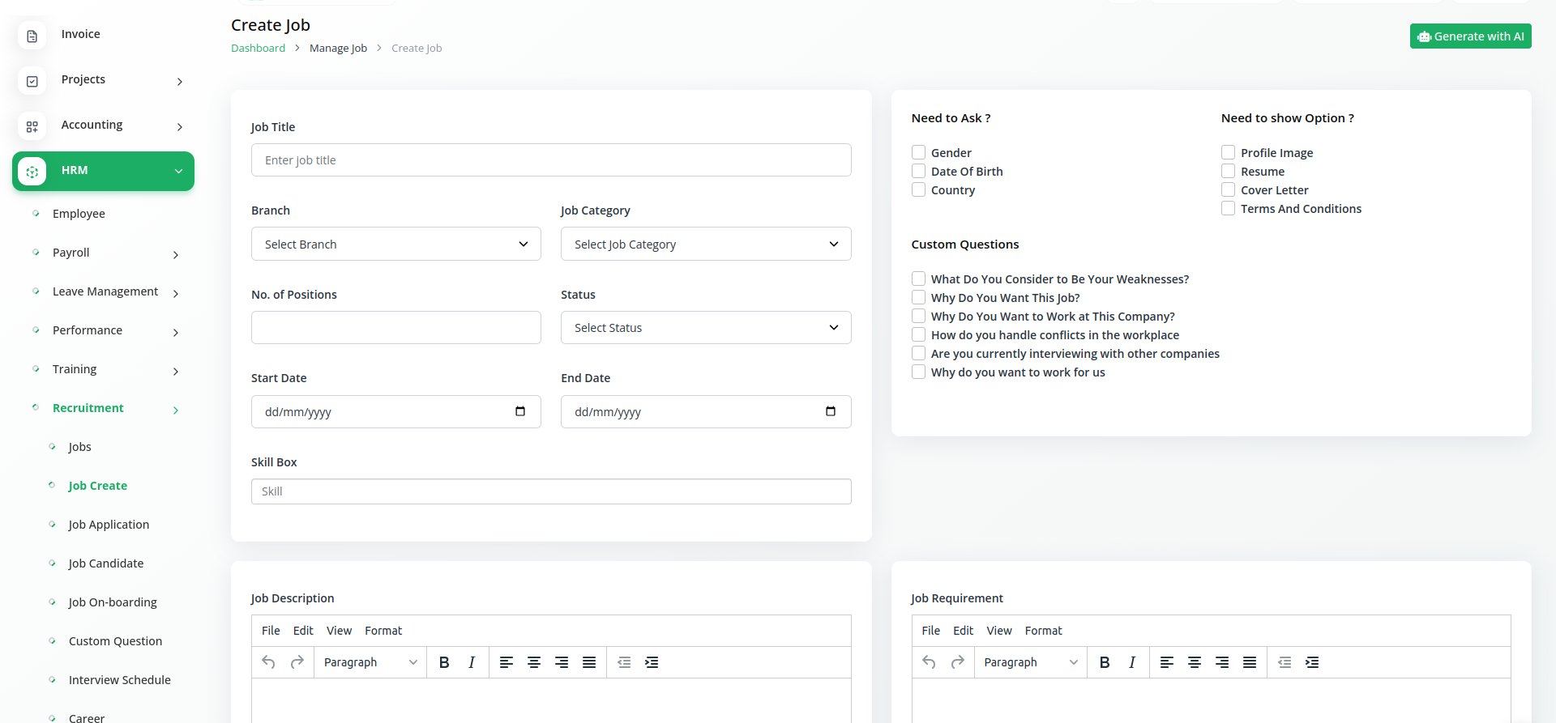
Task: Increase indent in Job Description editor
Action: pyautogui.click(x=652, y=662)
